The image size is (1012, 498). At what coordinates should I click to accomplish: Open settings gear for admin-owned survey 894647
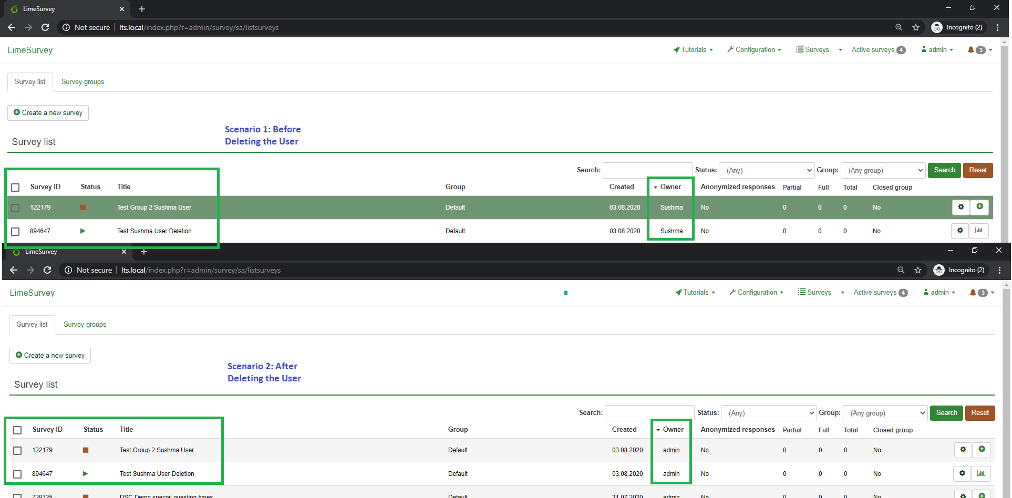coord(962,473)
